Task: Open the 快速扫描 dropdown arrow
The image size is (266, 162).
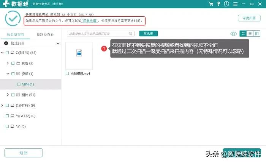Action: (x=58, y=44)
